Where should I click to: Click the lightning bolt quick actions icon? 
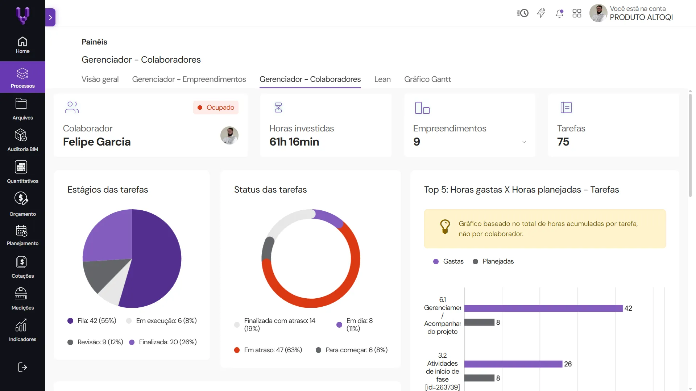coord(541,13)
